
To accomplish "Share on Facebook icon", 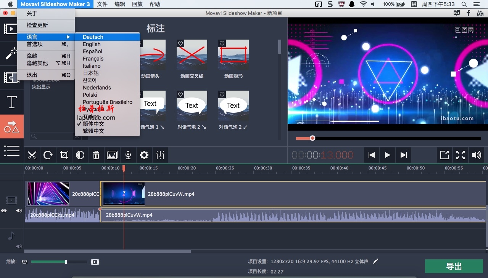I will [x=469, y=13].
